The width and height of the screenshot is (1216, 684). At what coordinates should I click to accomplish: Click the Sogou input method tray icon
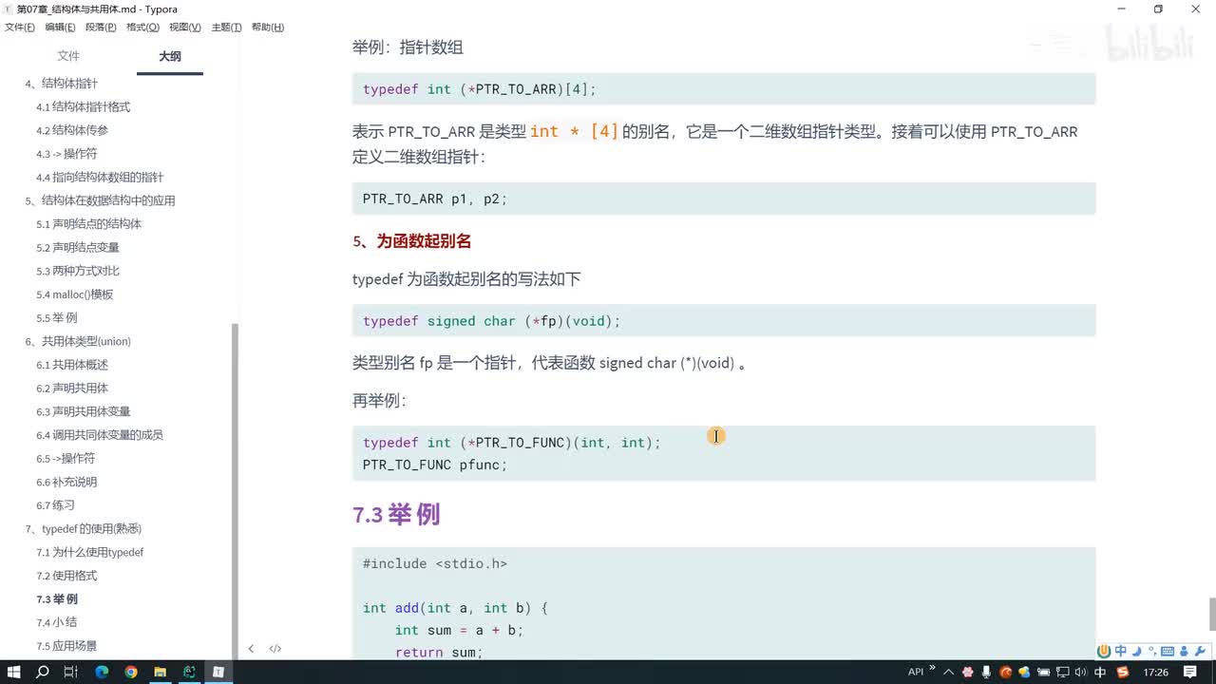1123,672
